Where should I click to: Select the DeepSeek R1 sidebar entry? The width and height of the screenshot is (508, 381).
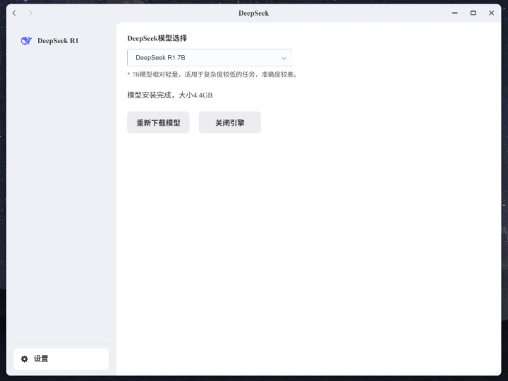point(58,41)
